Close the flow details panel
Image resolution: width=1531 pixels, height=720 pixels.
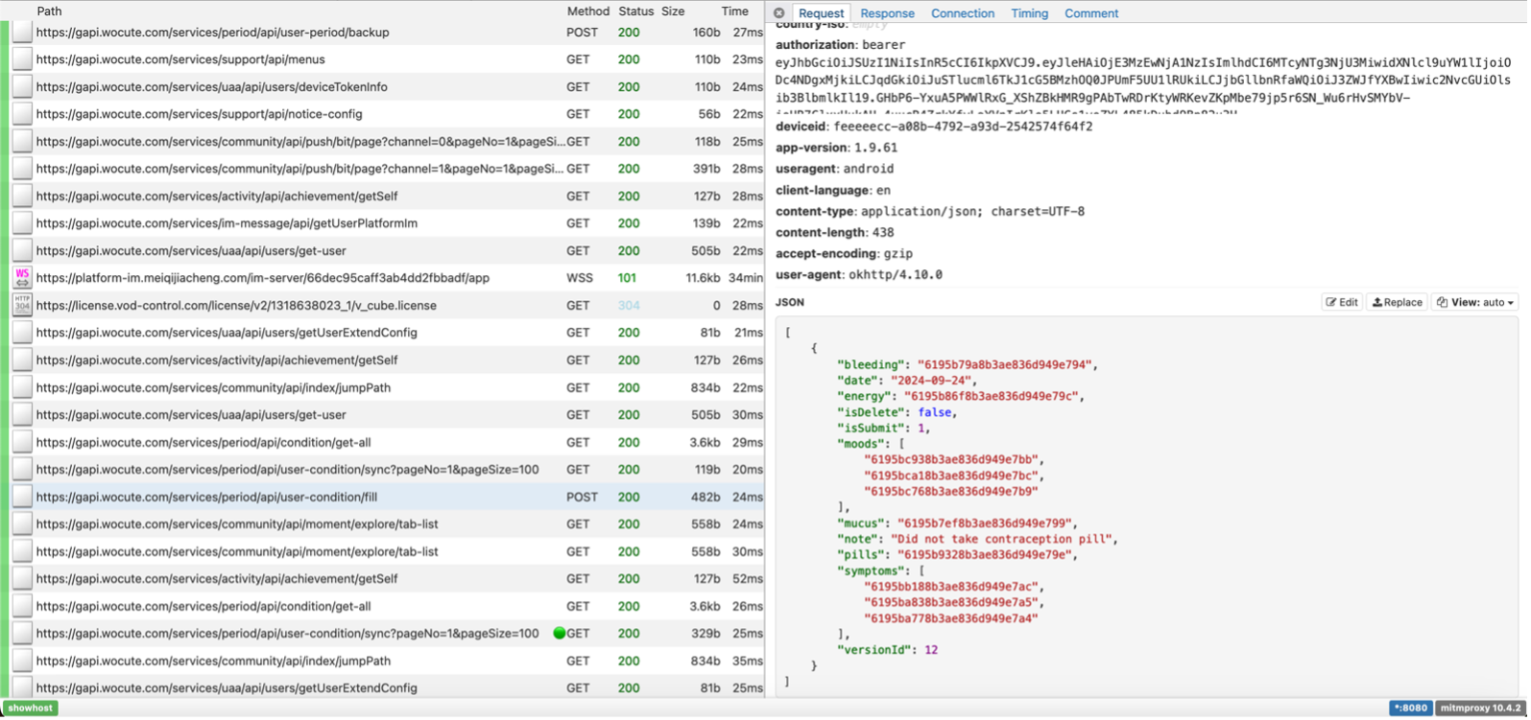(x=778, y=13)
